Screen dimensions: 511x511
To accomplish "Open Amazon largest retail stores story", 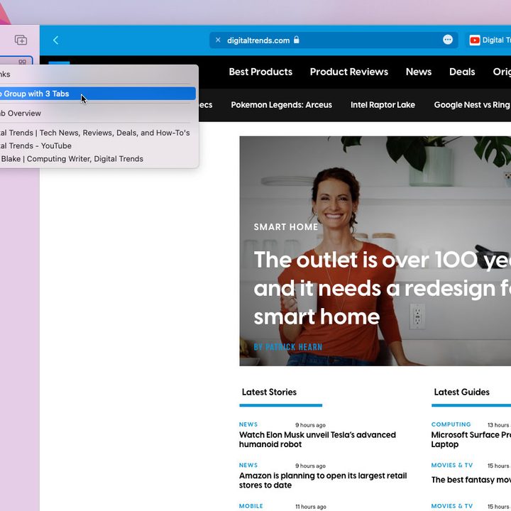I will [x=323, y=480].
